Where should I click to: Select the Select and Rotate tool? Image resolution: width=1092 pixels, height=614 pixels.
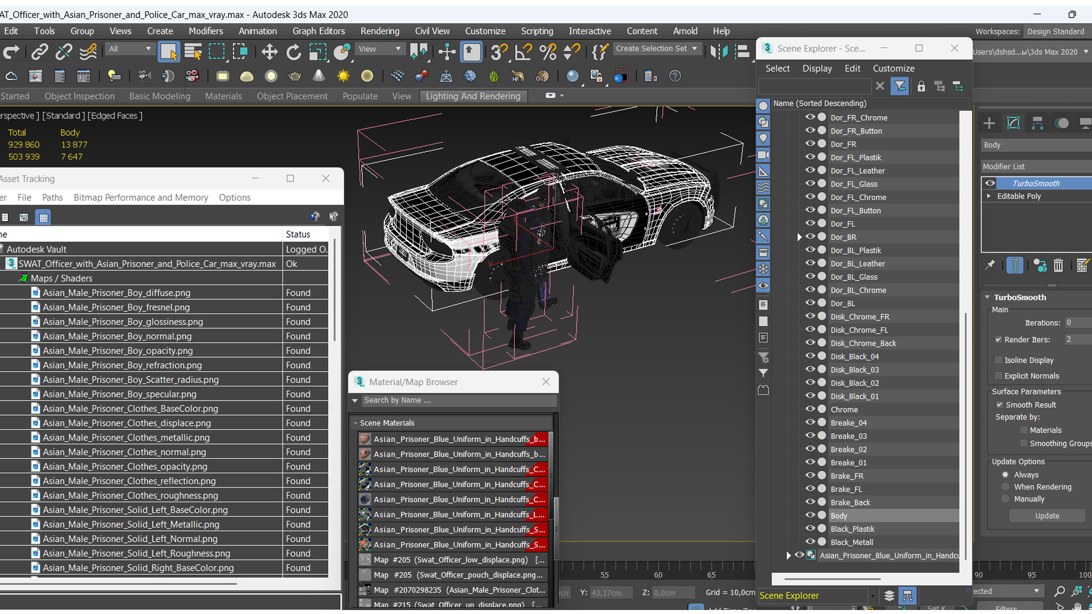point(293,52)
